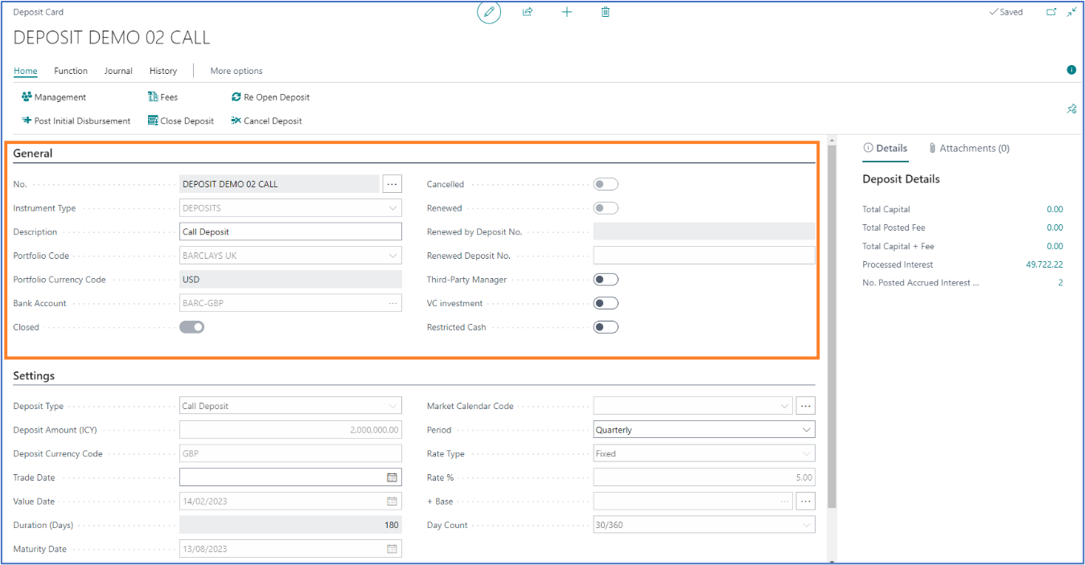Click Post Initial Disbursement
1085x565 pixels.
pyautogui.click(x=76, y=121)
